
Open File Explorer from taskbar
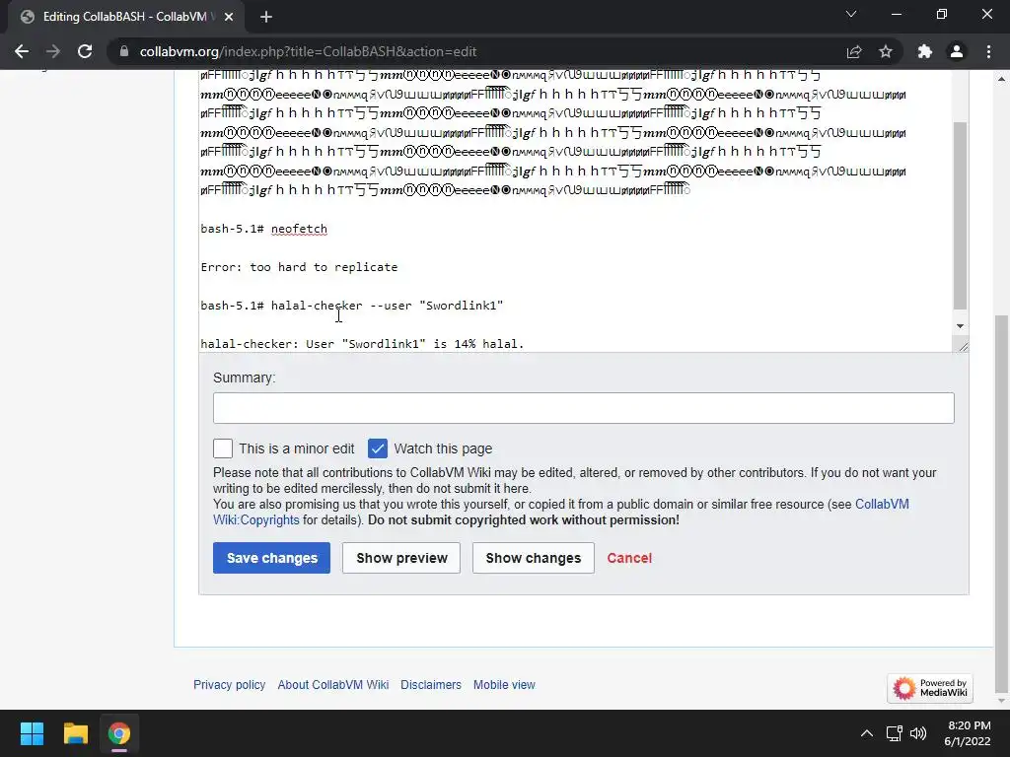click(x=75, y=733)
